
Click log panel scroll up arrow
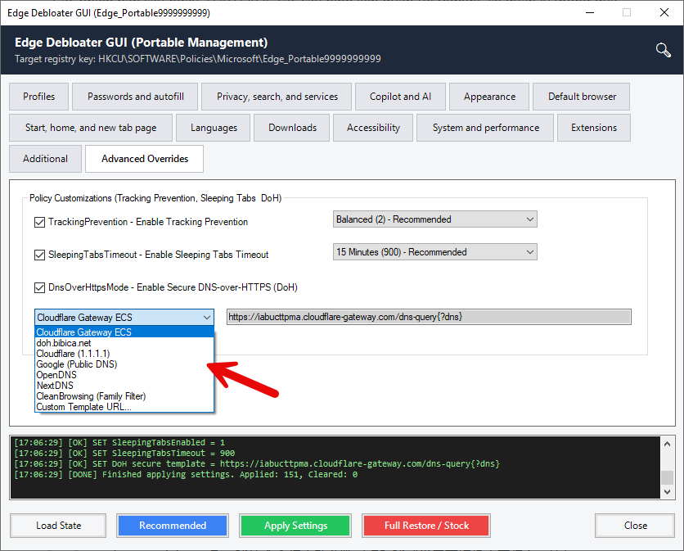(667, 444)
